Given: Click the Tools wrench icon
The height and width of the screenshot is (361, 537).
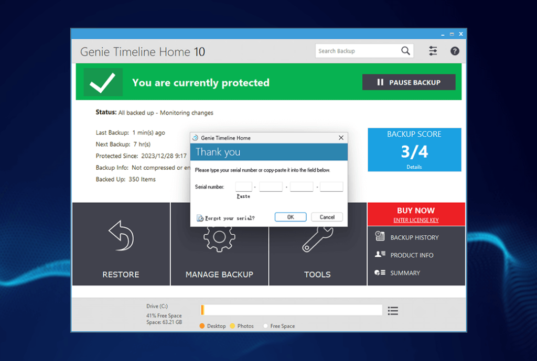Looking at the screenshot, I should [x=317, y=239].
